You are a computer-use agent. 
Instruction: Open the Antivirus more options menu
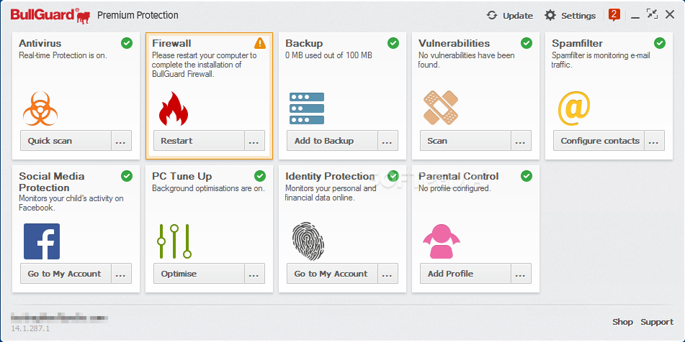[x=122, y=140]
